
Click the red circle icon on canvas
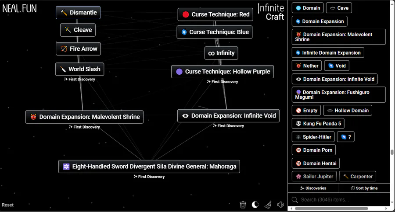(186, 14)
